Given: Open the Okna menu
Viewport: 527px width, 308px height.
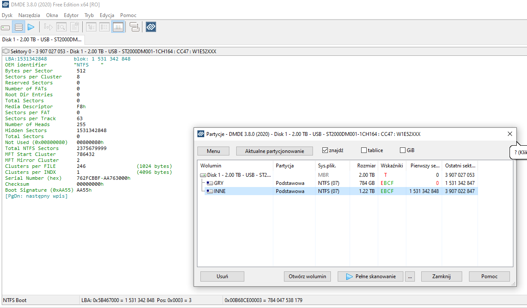Looking at the screenshot, I should pyautogui.click(x=52, y=15).
